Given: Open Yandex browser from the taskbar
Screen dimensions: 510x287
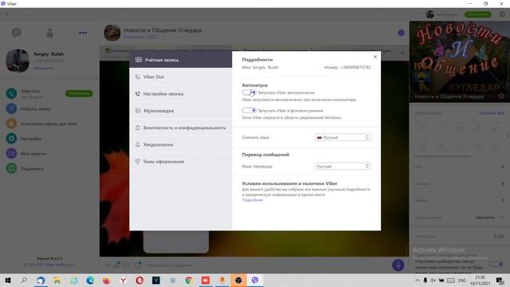Looking at the screenshot, I should tap(124, 280).
